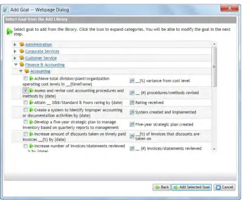Click measure icon next to variance from cost level

tap(132, 81)
